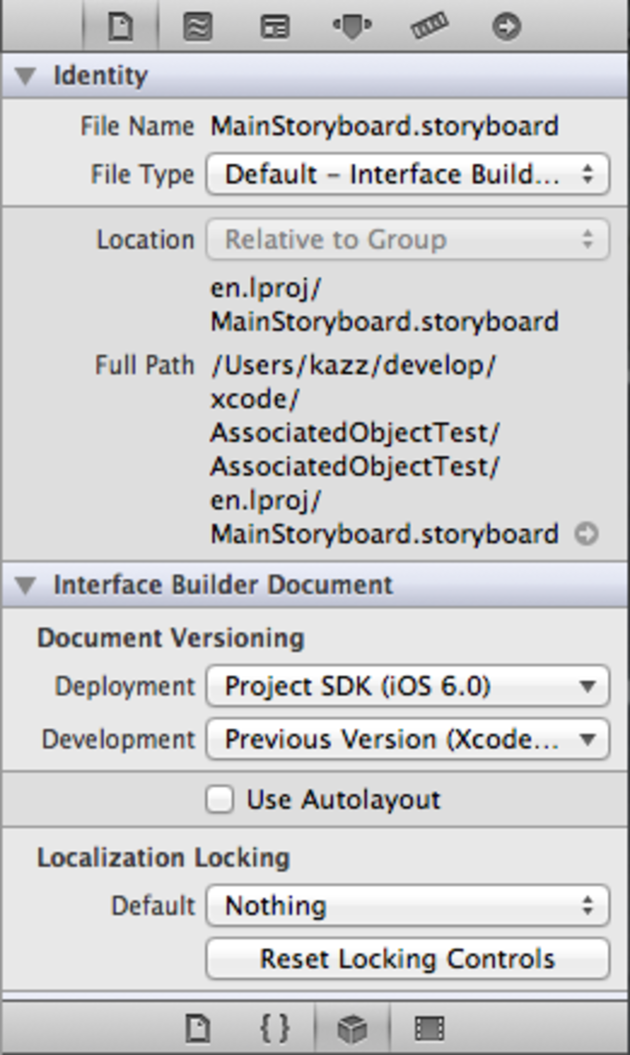Show the File Template library

pyautogui.click(x=198, y=1027)
